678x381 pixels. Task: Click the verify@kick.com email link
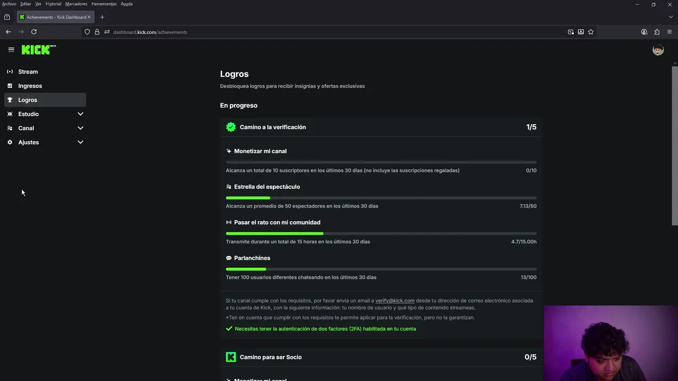click(395, 301)
